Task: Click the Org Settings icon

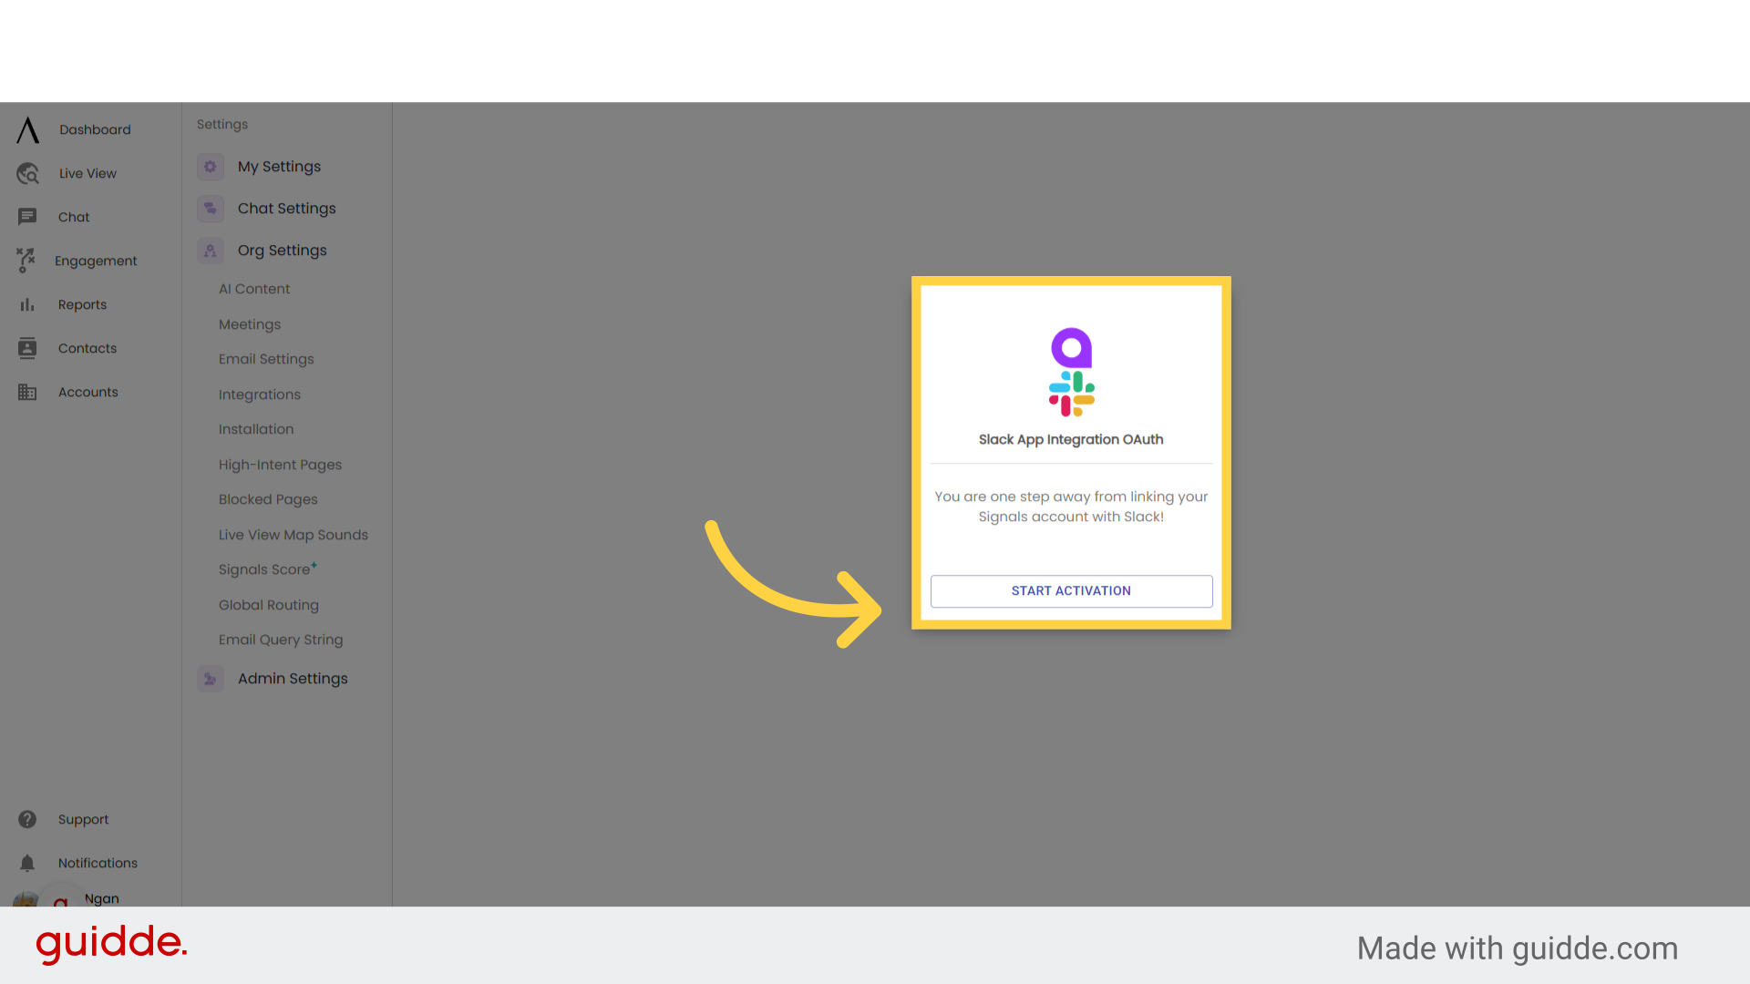Action: tap(211, 251)
